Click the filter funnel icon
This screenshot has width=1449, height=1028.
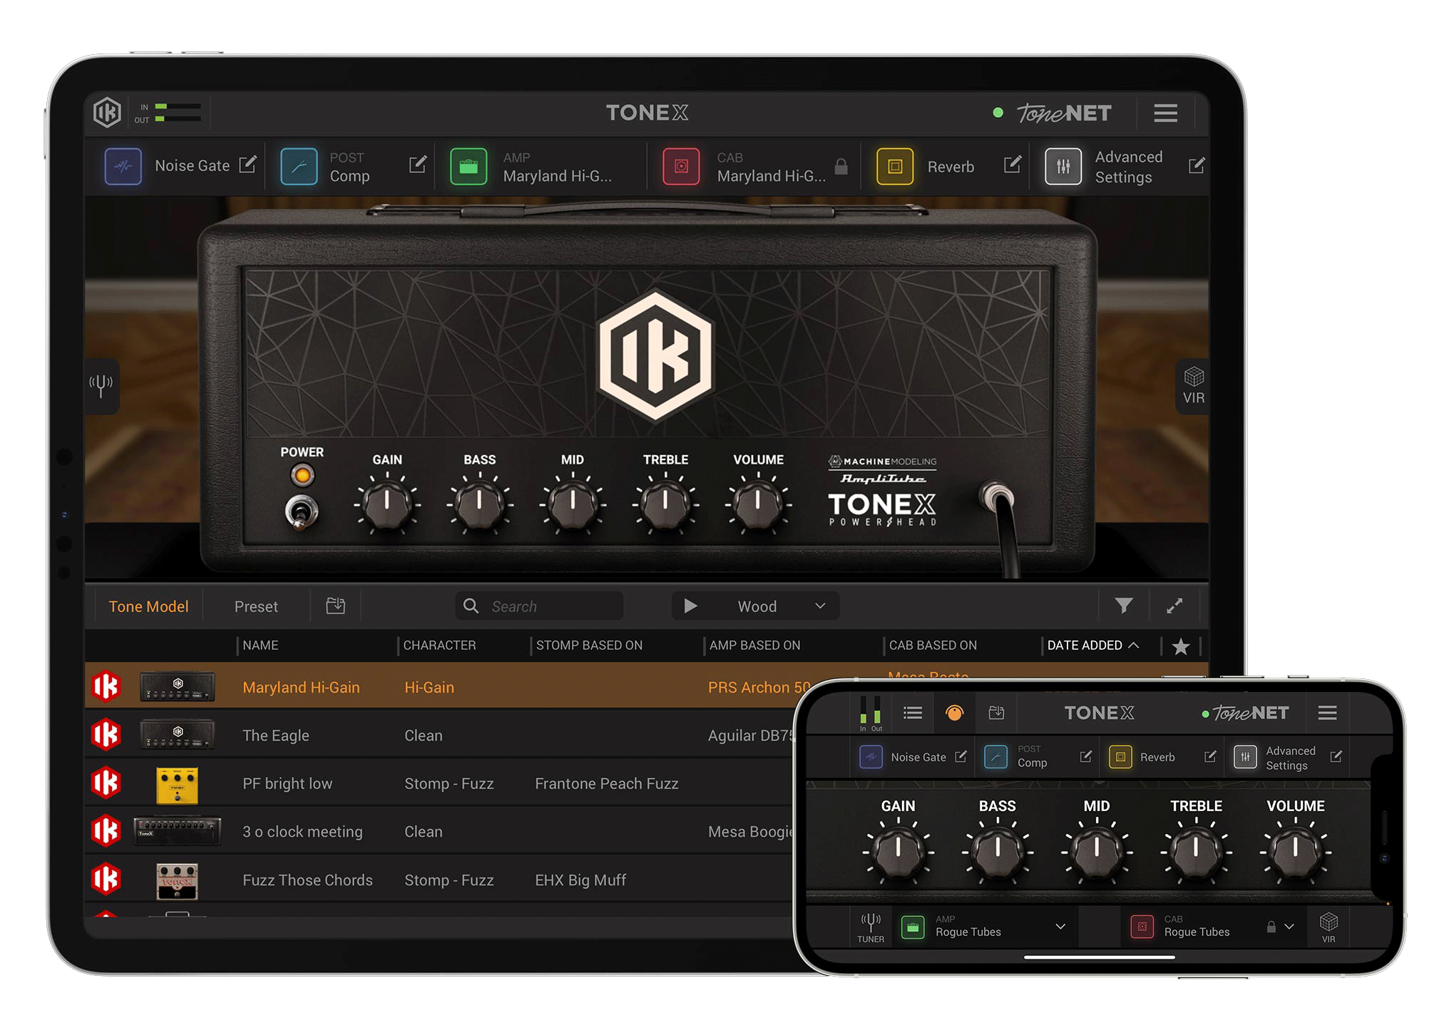[1124, 606]
